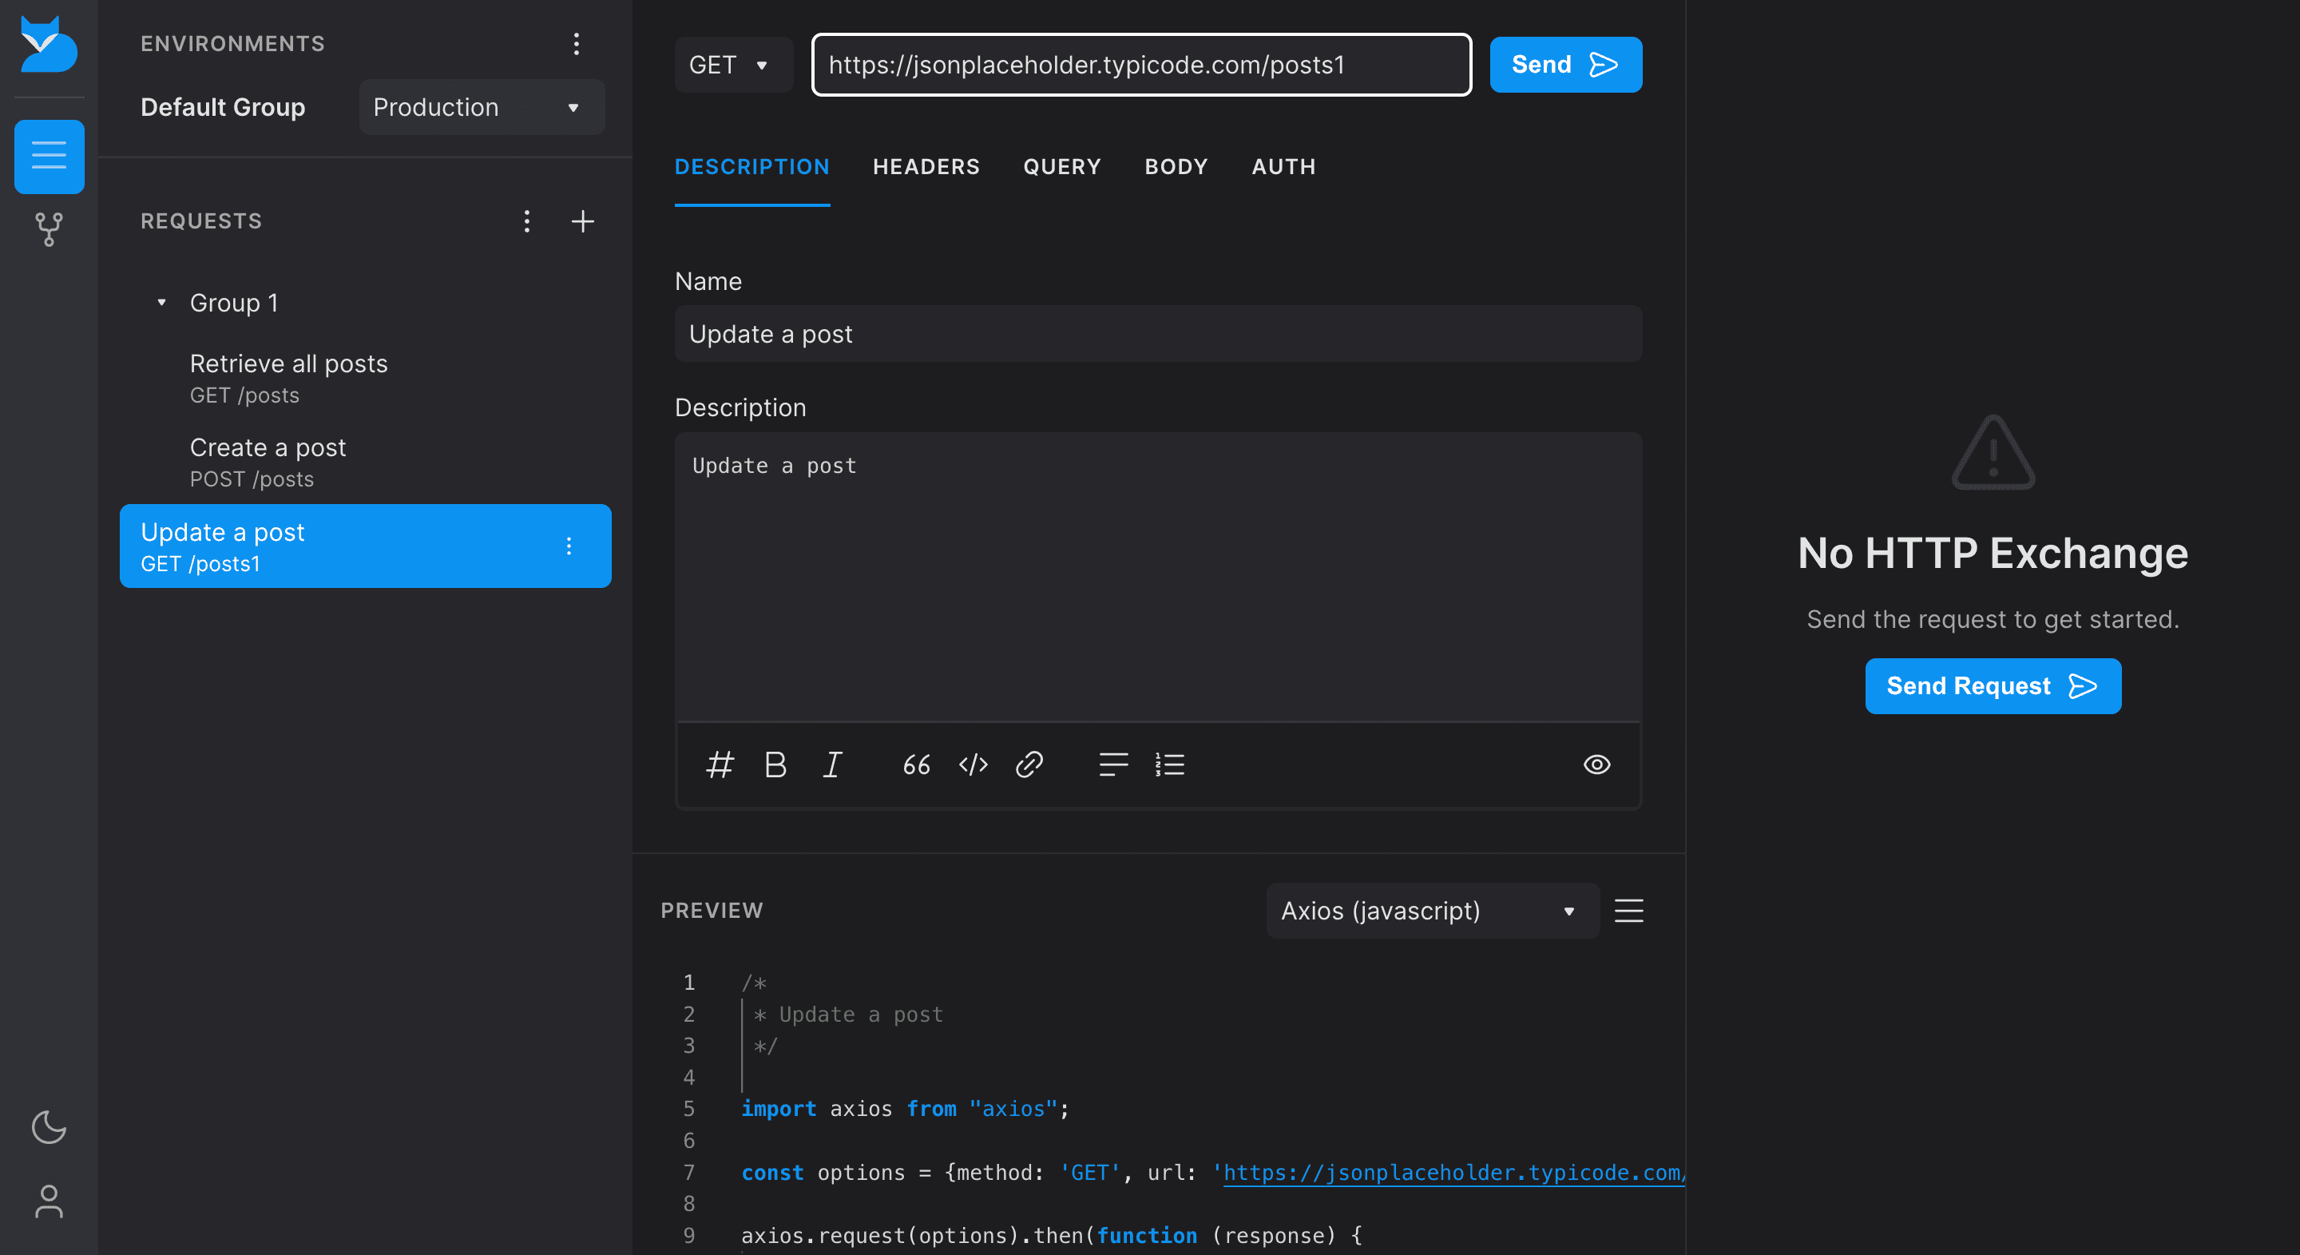2300x1255 pixels.
Task: Switch to Description tab
Action: click(x=751, y=167)
